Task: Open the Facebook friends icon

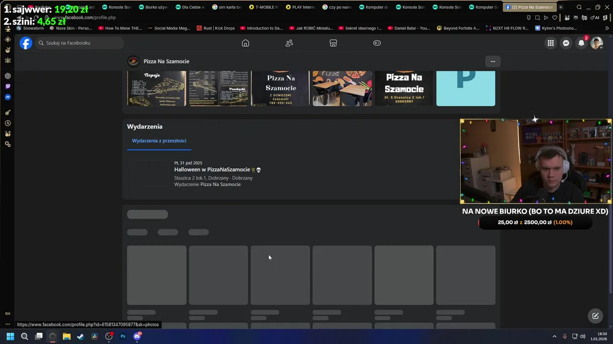Action: tap(289, 43)
